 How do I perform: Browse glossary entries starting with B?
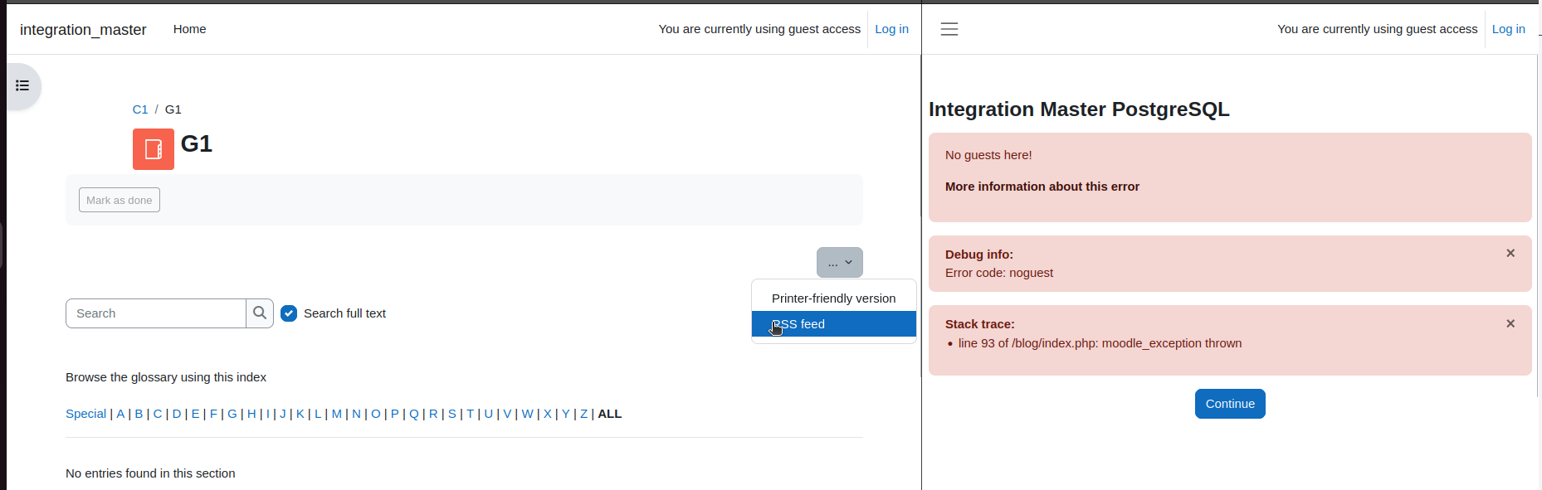(x=139, y=414)
